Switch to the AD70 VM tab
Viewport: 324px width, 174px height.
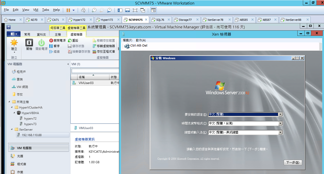pos(34,20)
